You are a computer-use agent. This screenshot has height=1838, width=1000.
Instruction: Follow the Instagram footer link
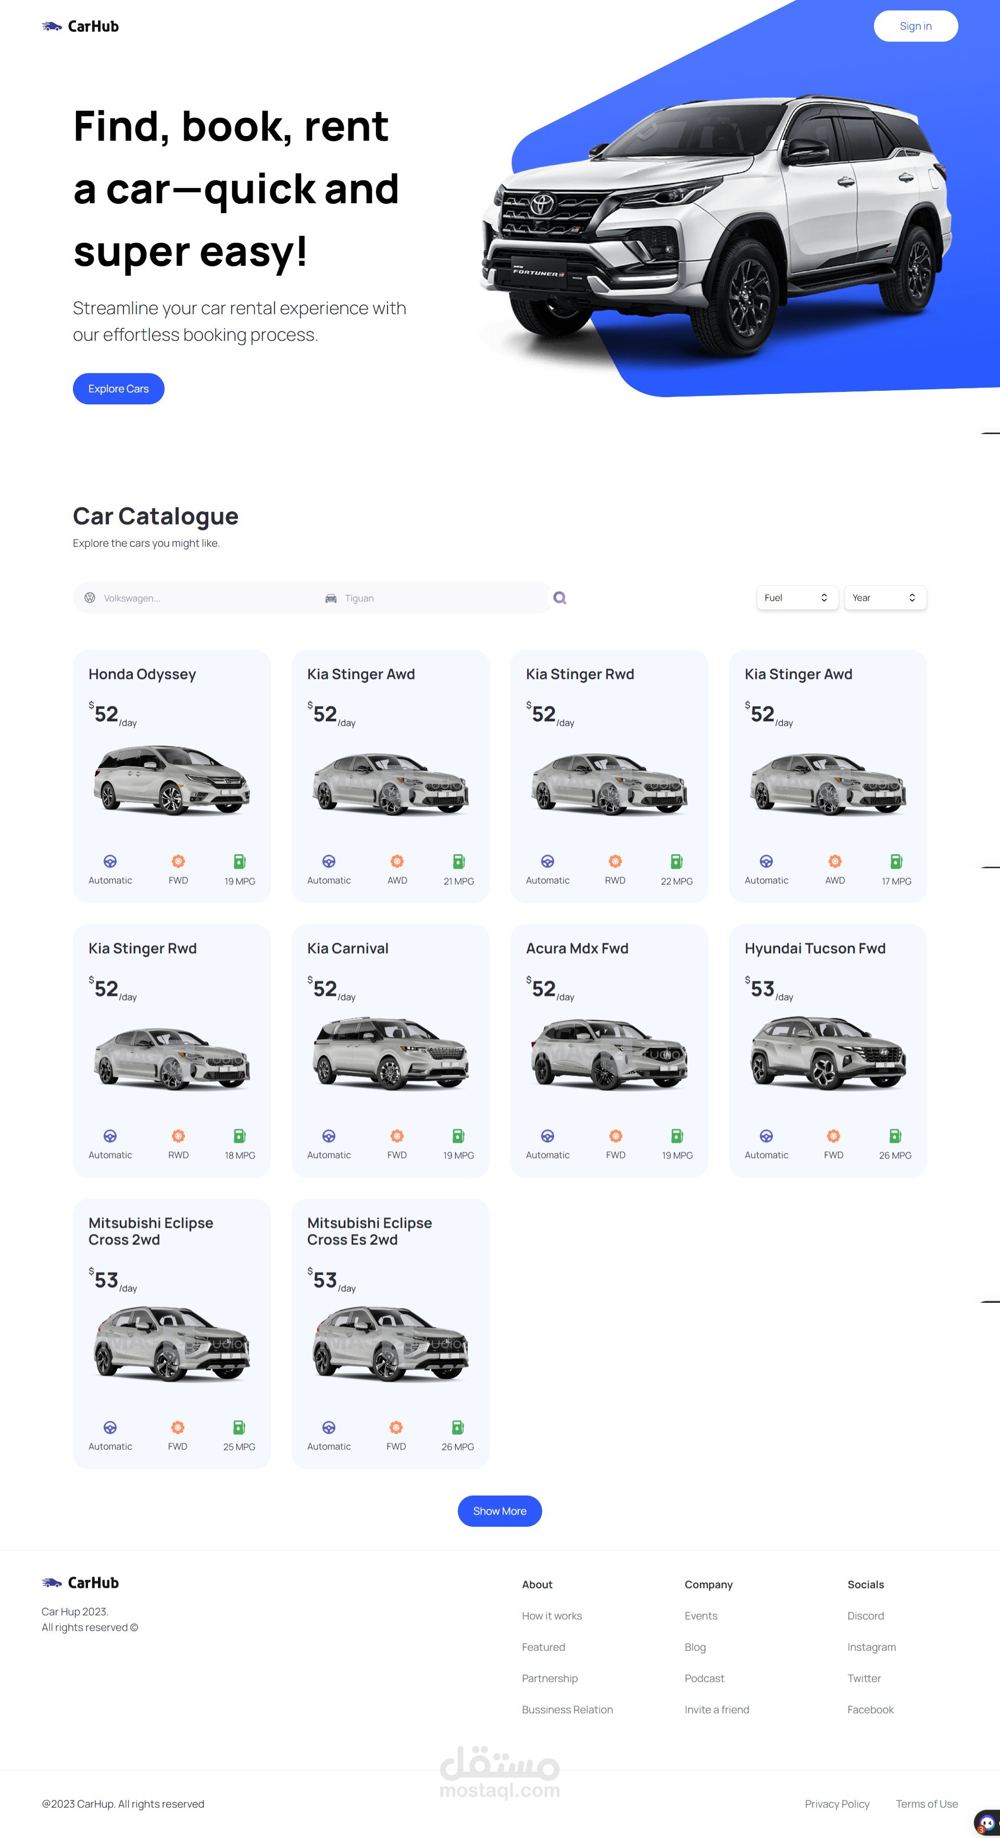click(x=871, y=1647)
